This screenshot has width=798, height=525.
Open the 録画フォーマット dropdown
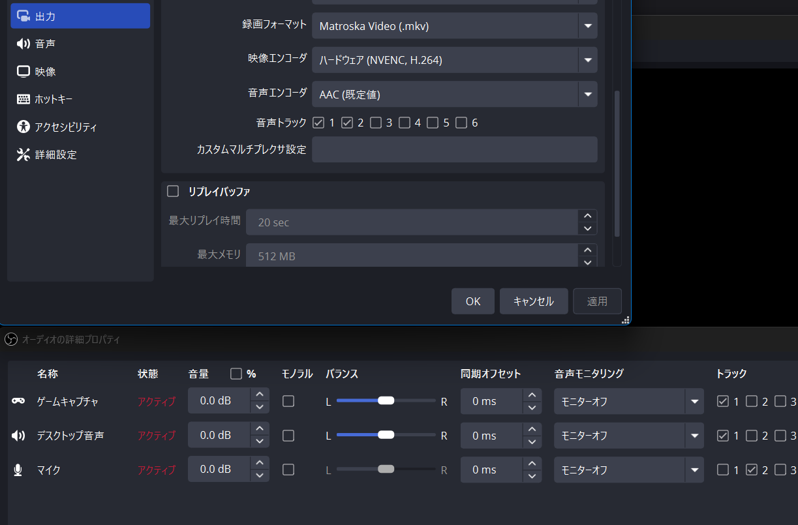pyautogui.click(x=455, y=26)
